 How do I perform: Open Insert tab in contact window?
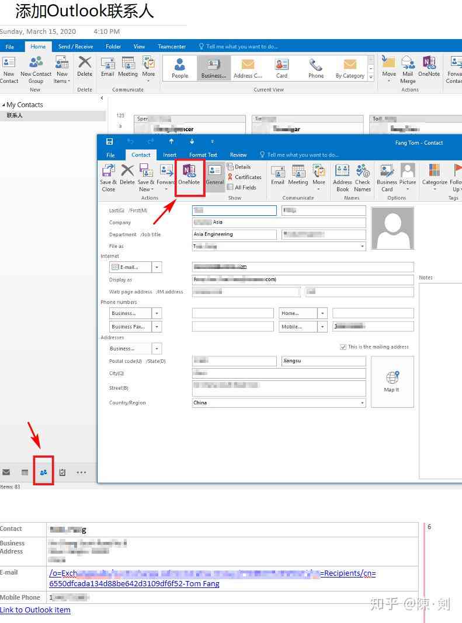click(169, 155)
